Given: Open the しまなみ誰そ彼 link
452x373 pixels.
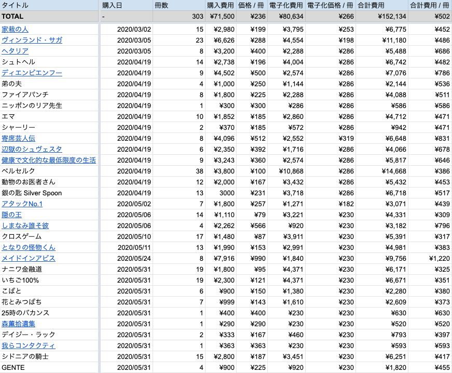Looking at the screenshot, I should [25, 226].
